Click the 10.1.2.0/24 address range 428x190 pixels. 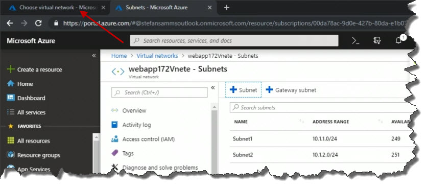click(x=325, y=155)
